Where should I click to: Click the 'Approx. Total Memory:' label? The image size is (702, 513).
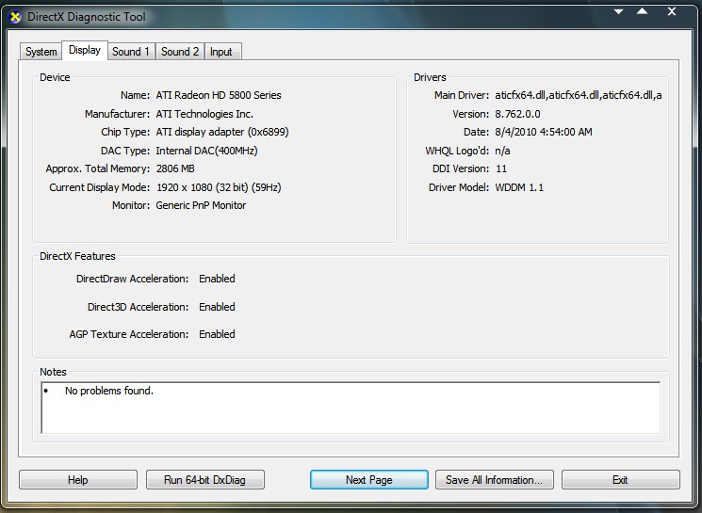pyautogui.click(x=98, y=168)
